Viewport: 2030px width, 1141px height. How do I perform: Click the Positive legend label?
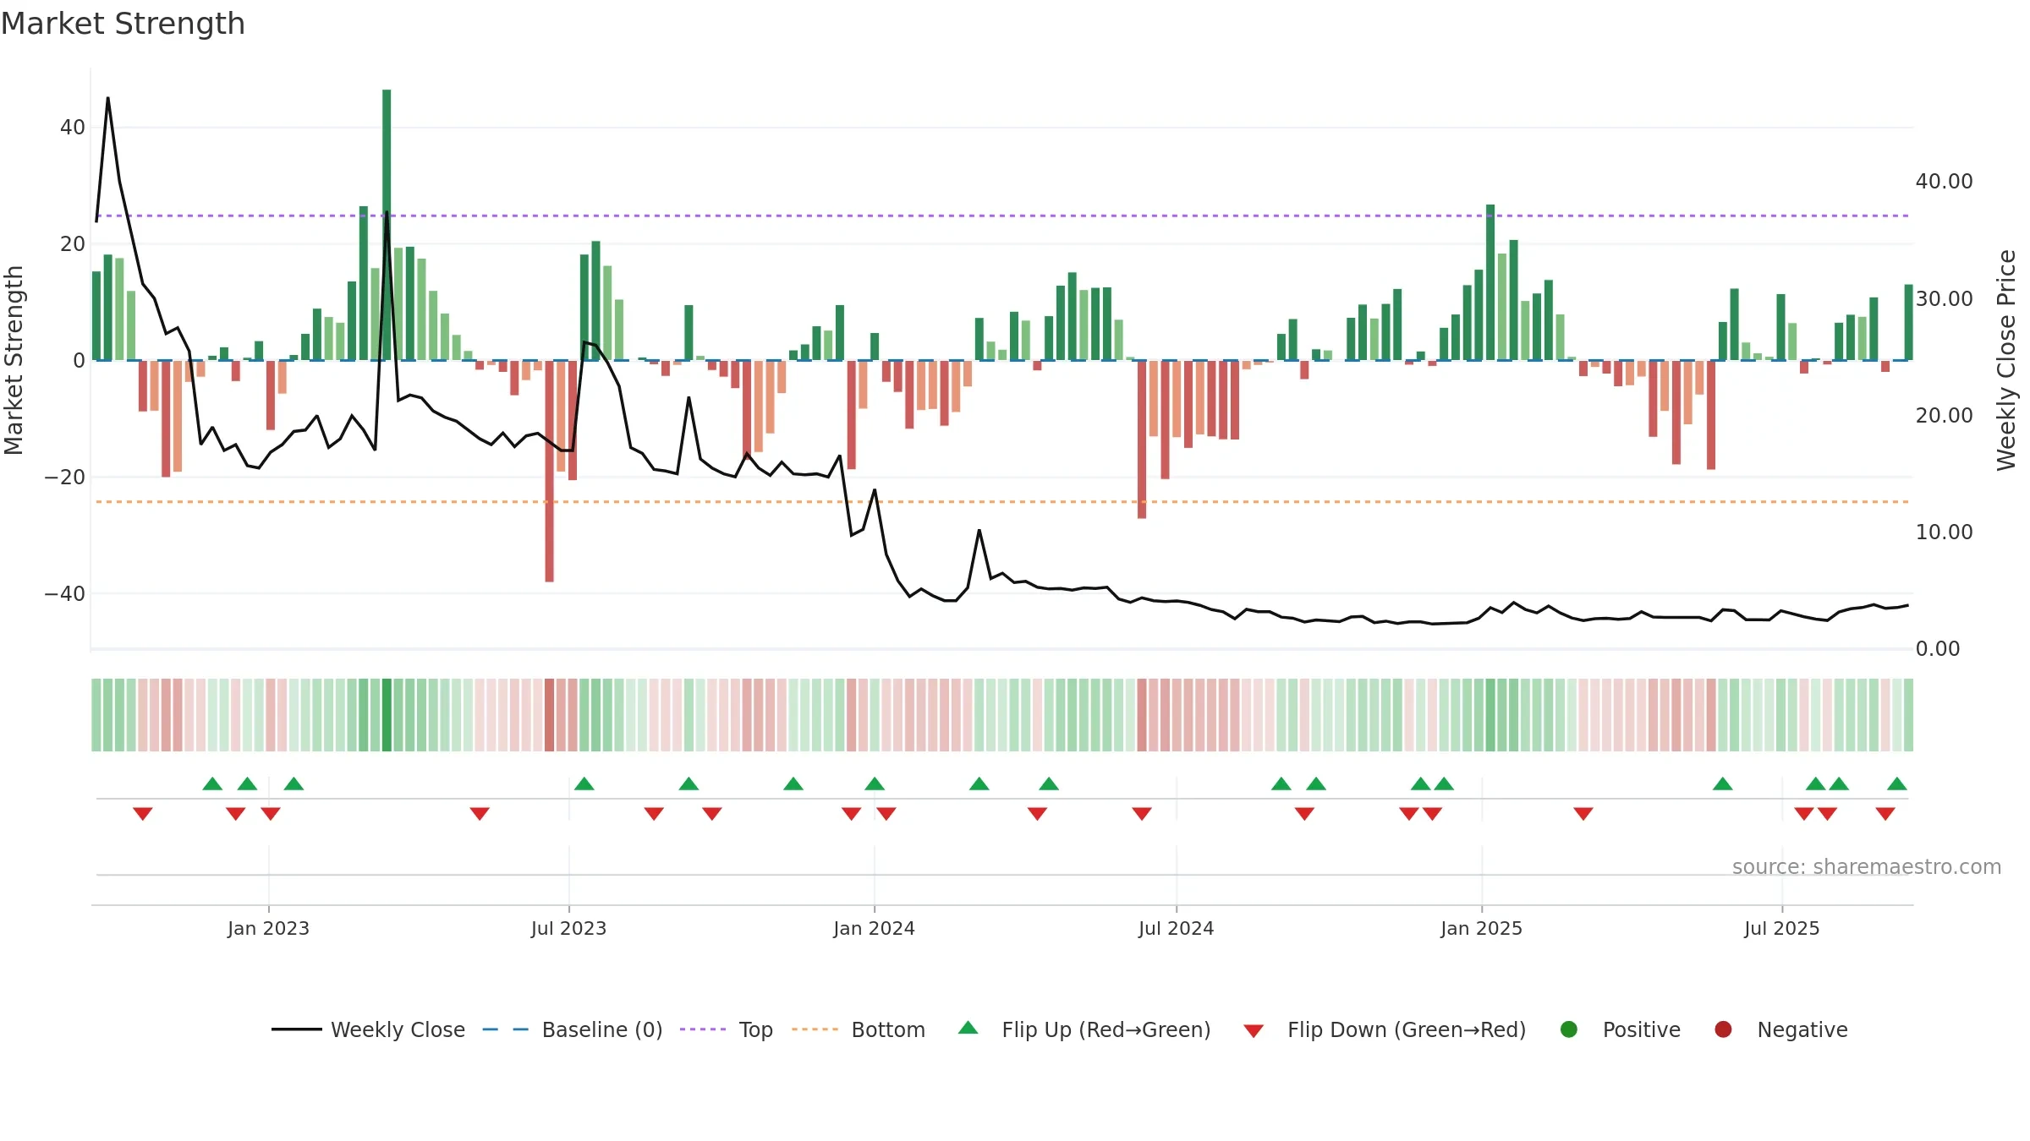(x=1641, y=1029)
